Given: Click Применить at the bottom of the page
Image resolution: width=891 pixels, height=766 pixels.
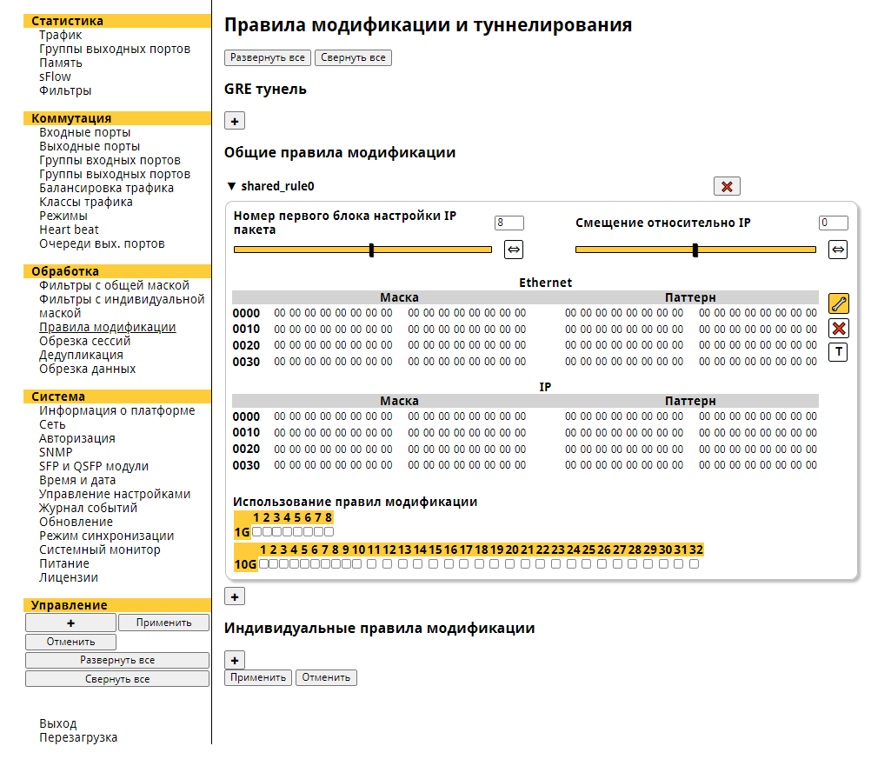Looking at the screenshot, I should click(x=258, y=677).
